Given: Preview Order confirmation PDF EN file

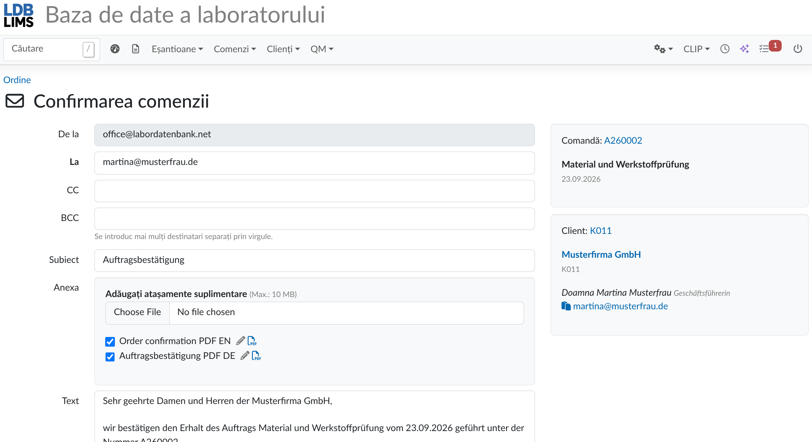Looking at the screenshot, I should point(252,341).
